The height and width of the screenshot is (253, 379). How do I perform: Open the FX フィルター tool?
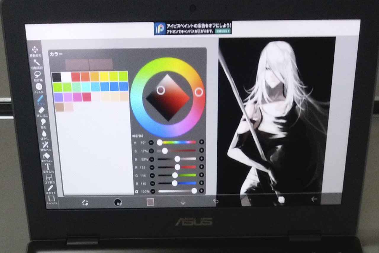[x=39, y=88]
